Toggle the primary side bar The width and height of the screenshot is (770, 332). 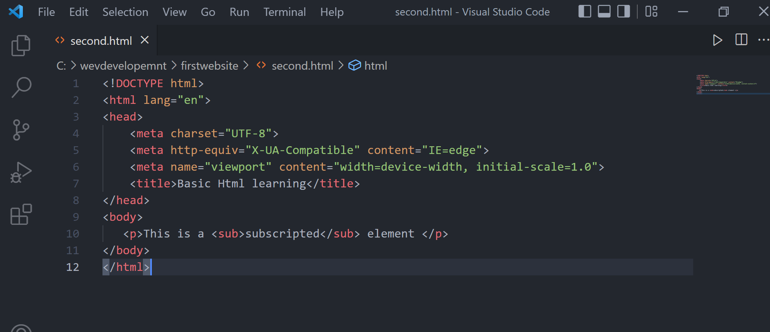[x=585, y=11]
